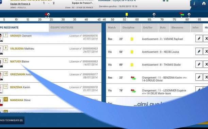
Task: Select player GRIEZMANN number 10
Action: pyautogui.click(x=50, y=76)
